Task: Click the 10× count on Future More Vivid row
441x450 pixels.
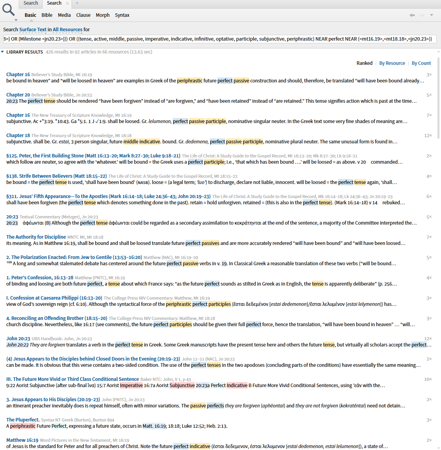Action: click(428, 379)
